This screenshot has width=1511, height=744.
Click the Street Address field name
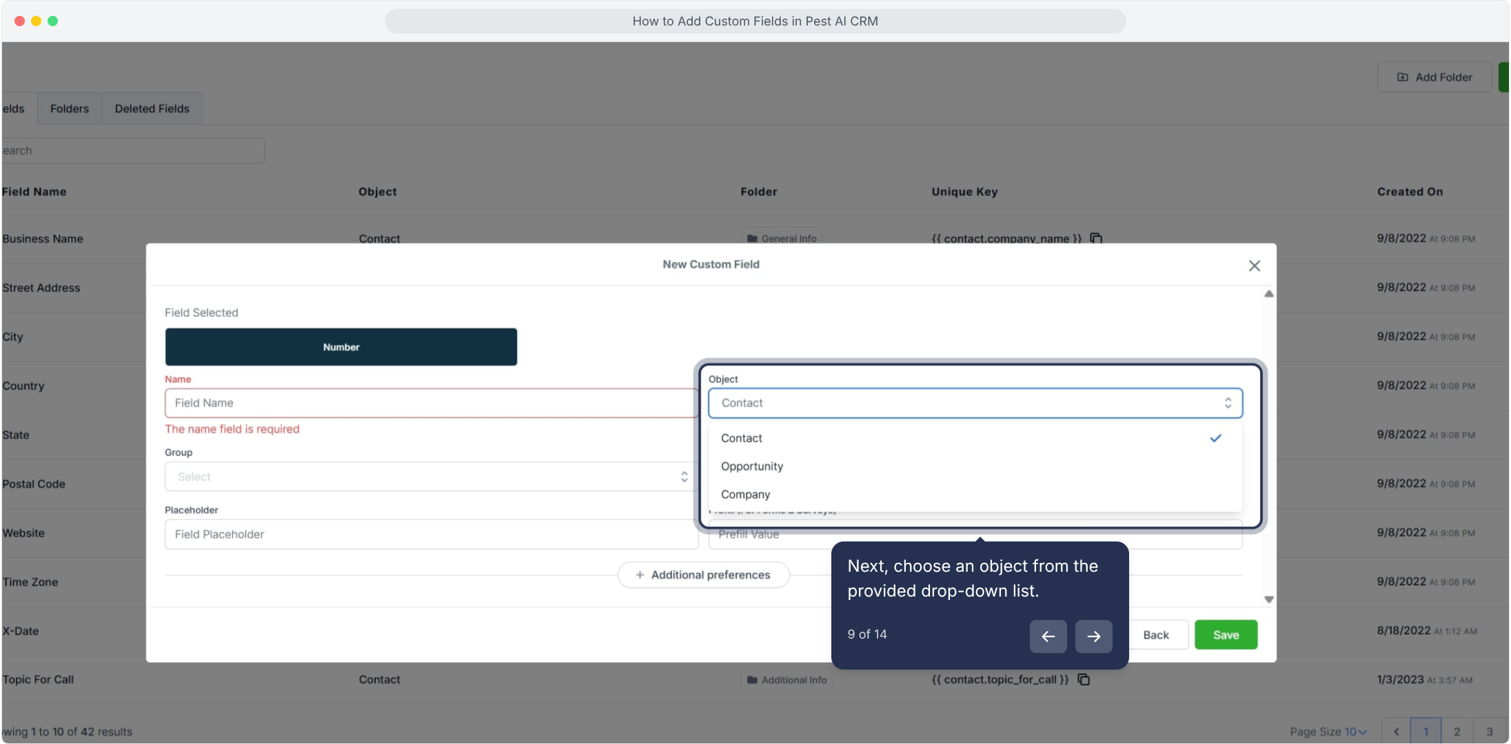pyautogui.click(x=41, y=288)
